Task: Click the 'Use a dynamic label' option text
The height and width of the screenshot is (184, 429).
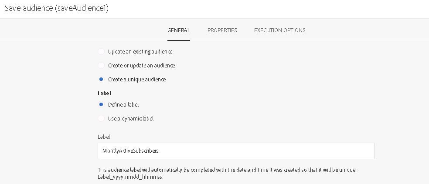Action: (x=131, y=119)
